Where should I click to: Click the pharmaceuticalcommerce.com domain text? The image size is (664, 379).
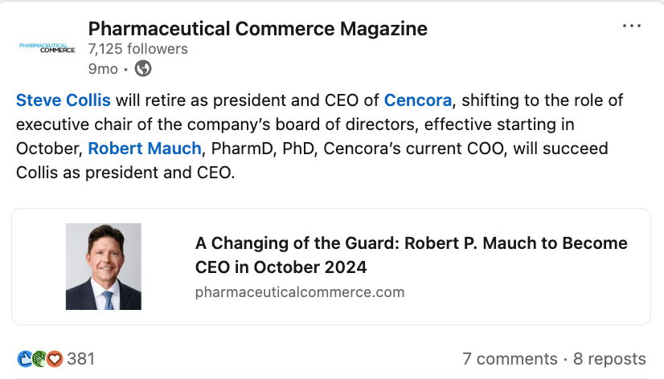click(299, 292)
